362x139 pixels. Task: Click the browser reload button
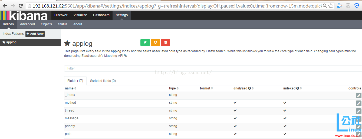tap(21, 6)
